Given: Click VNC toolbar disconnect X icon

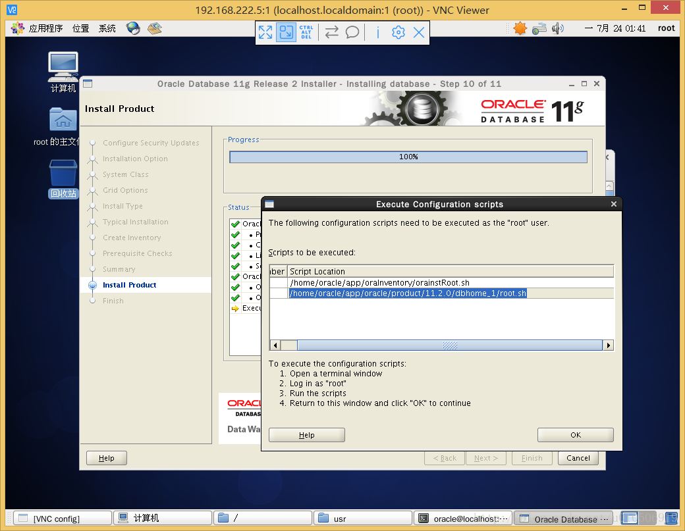Looking at the screenshot, I should point(419,32).
